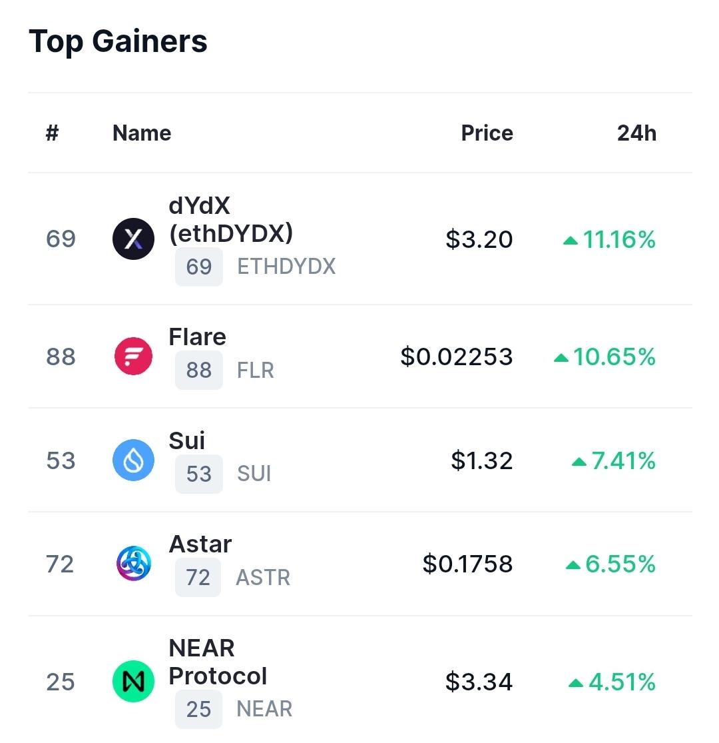The height and width of the screenshot is (743, 719).
Task: Click the rank 88 badge next to FLR
Action: [x=199, y=370]
